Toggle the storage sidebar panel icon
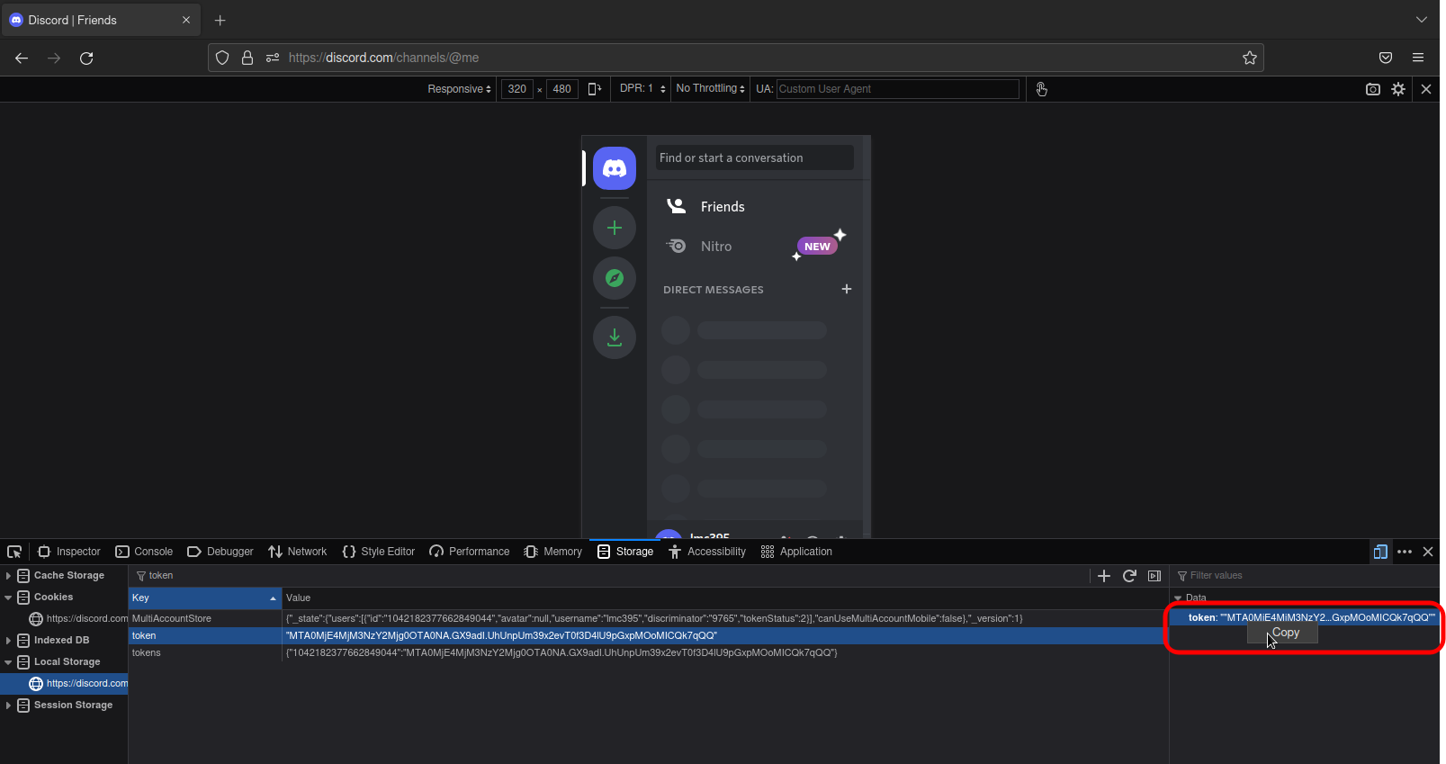Screen dimensions: 1446x764 pos(1154,576)
